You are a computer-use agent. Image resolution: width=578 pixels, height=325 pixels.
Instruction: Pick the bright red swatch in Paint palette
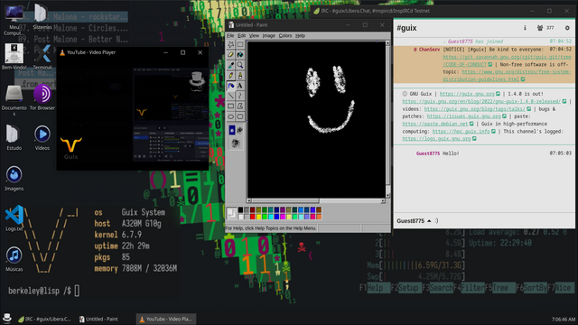(253, 217)
